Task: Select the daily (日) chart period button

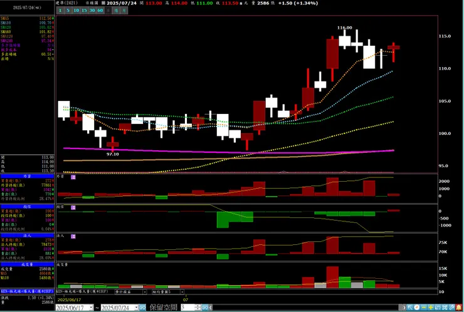Action: click(108, 11)
